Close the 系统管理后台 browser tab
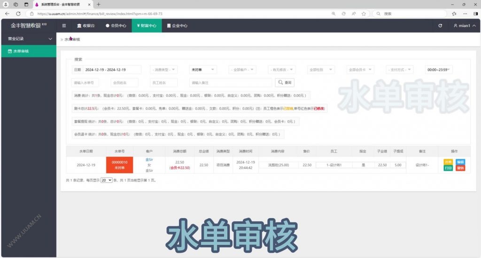The width and height of the screenshot is (481, 258). pyautogui.click(x=89, y=4)
